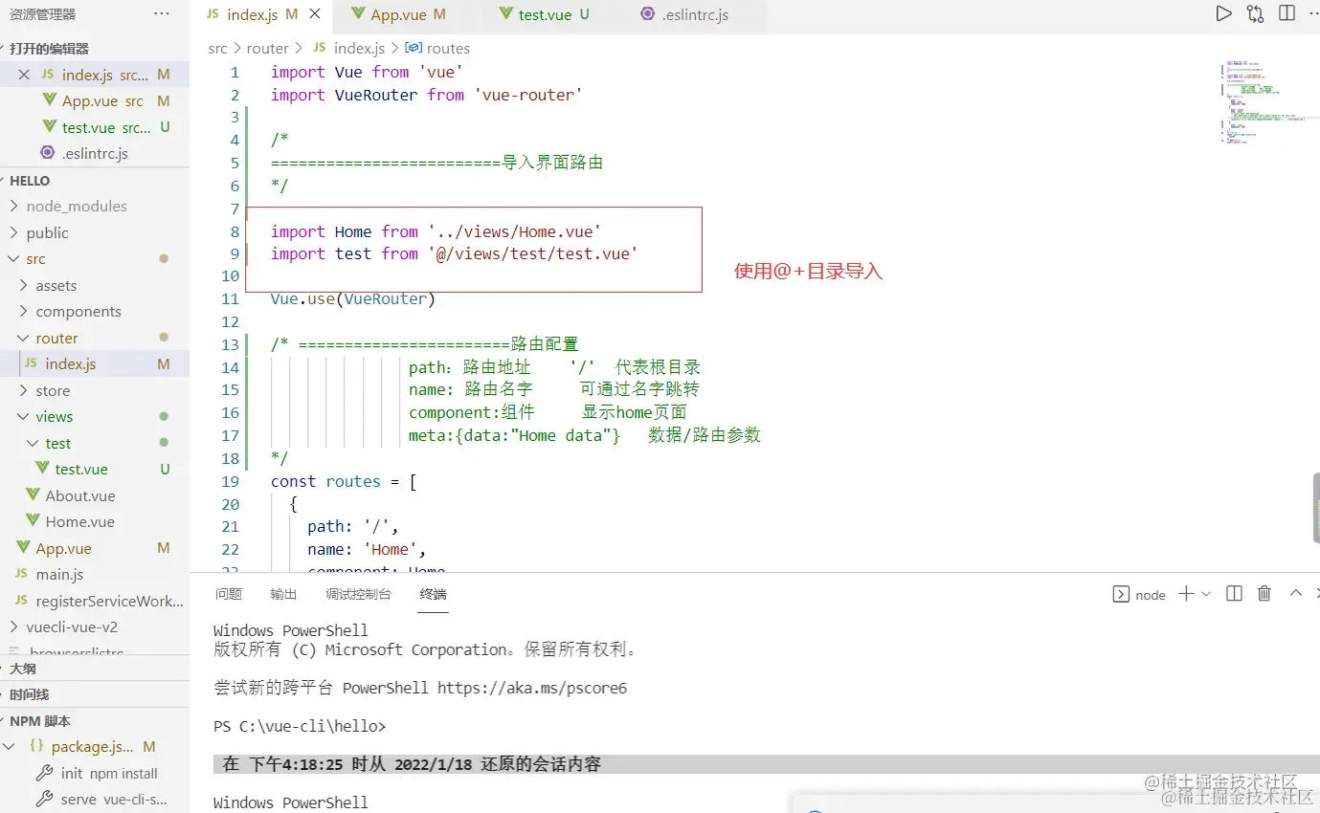Expand 大纲 outline section
The height and width of the screenshot is (813, 1320).
click(x=22, y=669)
